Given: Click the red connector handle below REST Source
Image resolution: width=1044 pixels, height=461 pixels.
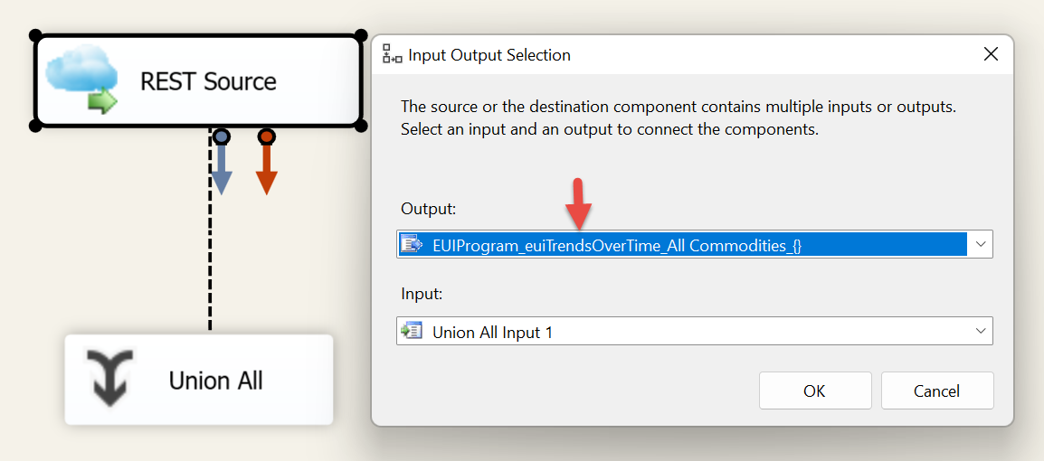Looking at the screenshot, I should tap(266, 137).
